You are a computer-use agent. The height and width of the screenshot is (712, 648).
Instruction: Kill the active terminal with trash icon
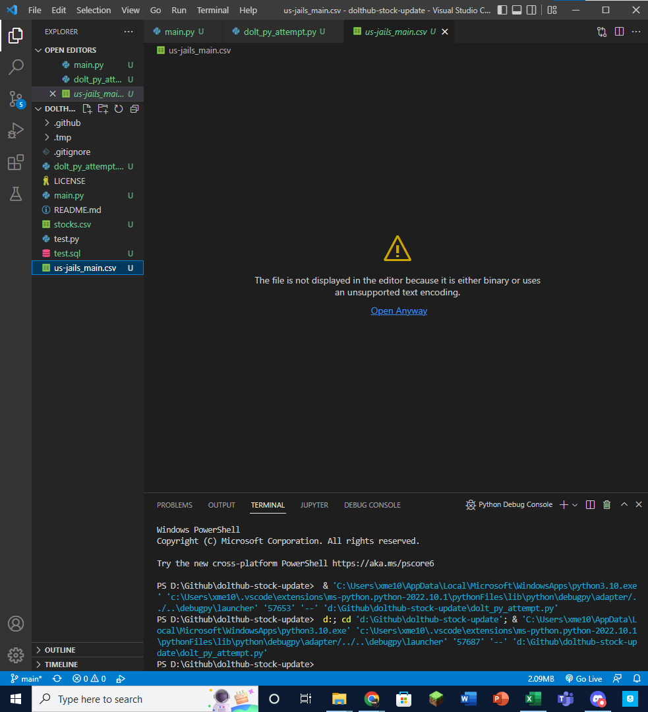click(x=606, y=504)
